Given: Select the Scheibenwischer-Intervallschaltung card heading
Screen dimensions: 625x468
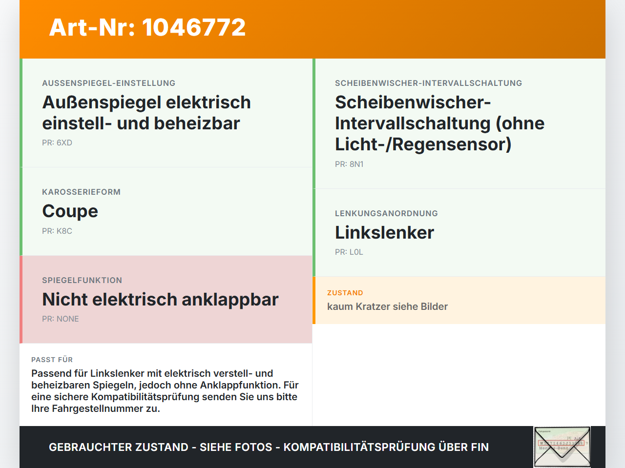Looking at the screenshot, I should [439, 123].
